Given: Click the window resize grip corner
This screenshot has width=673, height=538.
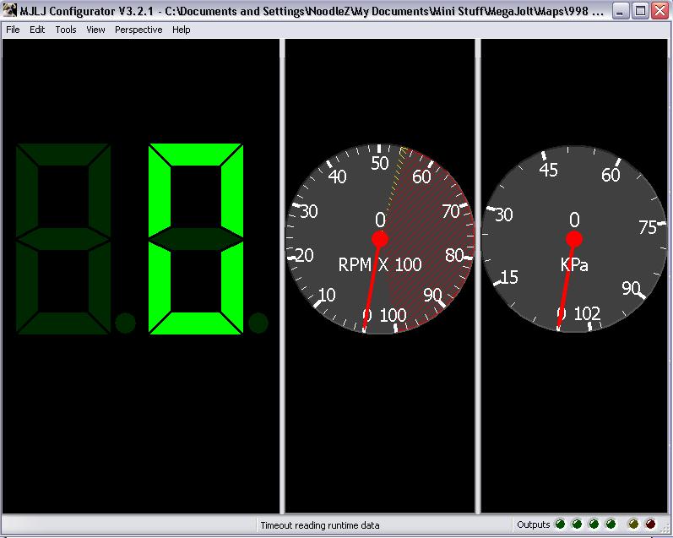Looking at the screenshot, I should (665, 530).
